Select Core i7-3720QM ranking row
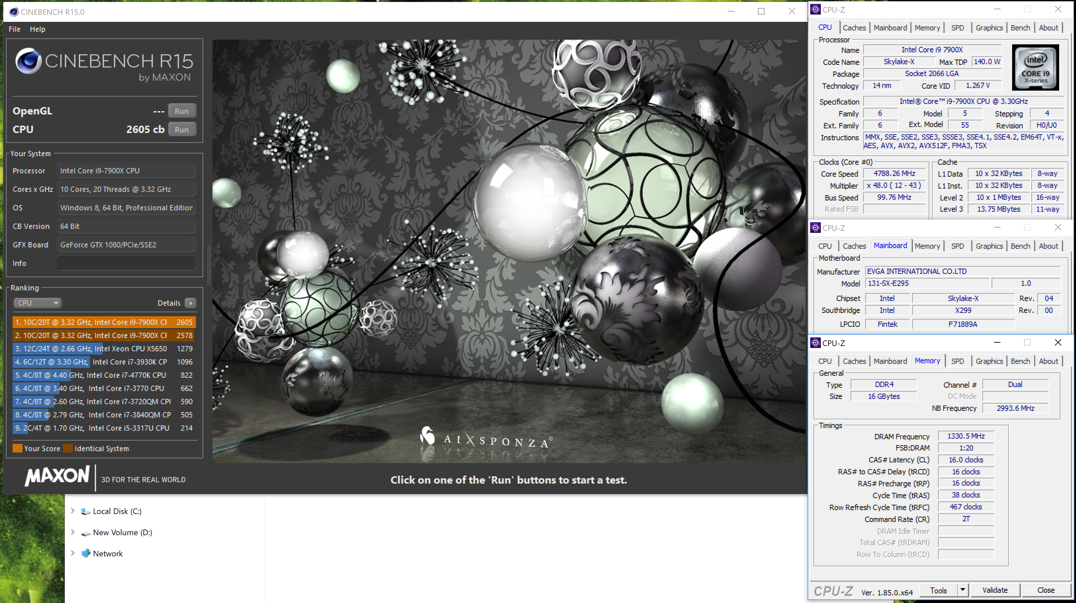Image resolution: width=1076 pixels, height=603 pixels. [x=104, y=401]
